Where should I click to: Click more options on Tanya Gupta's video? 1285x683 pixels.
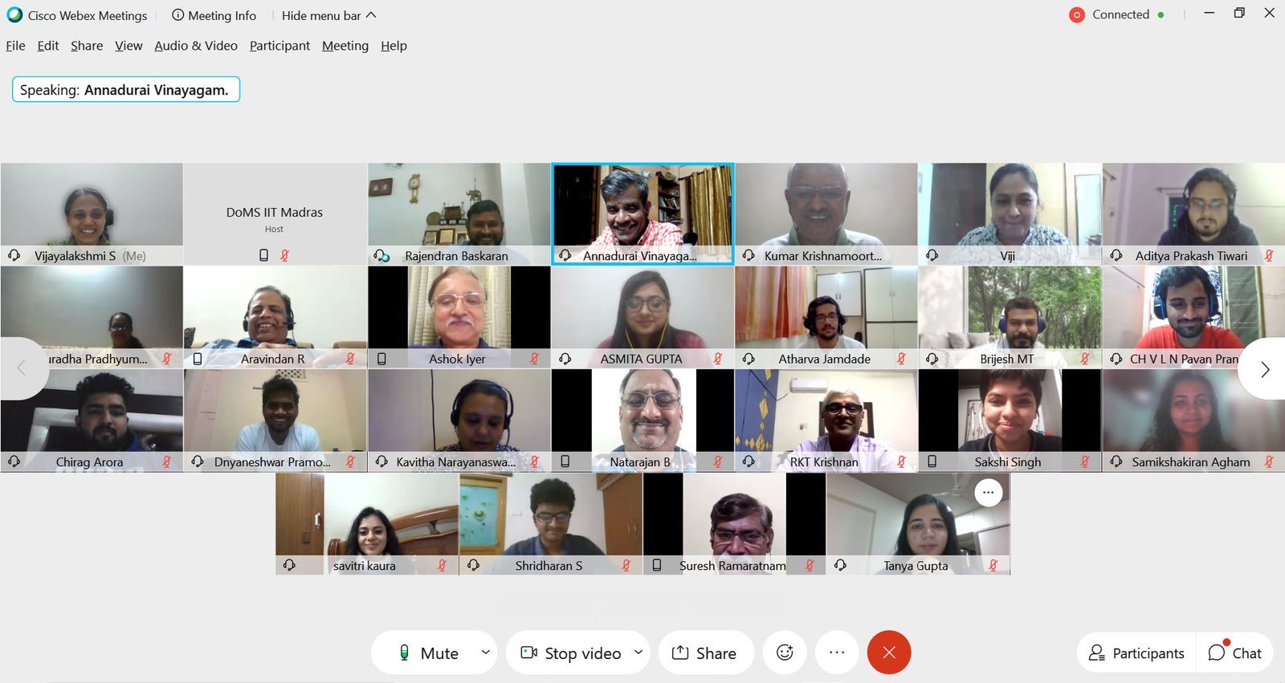coord(988,492)
